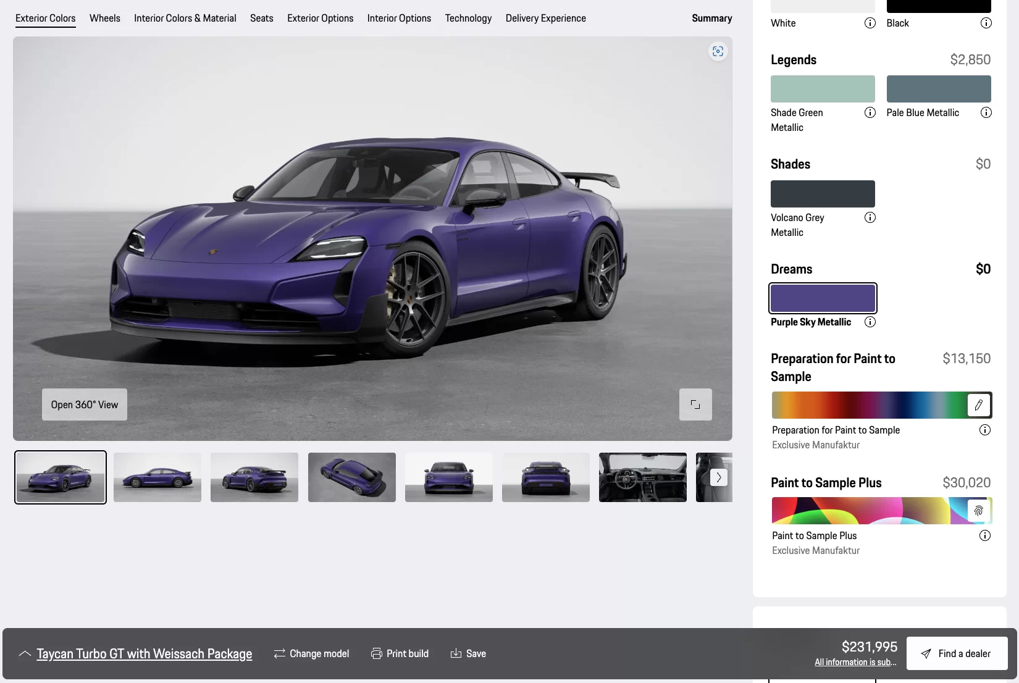
Task: Click the Dreams heading
Action: pyautogui.click(x=792, y=269)
